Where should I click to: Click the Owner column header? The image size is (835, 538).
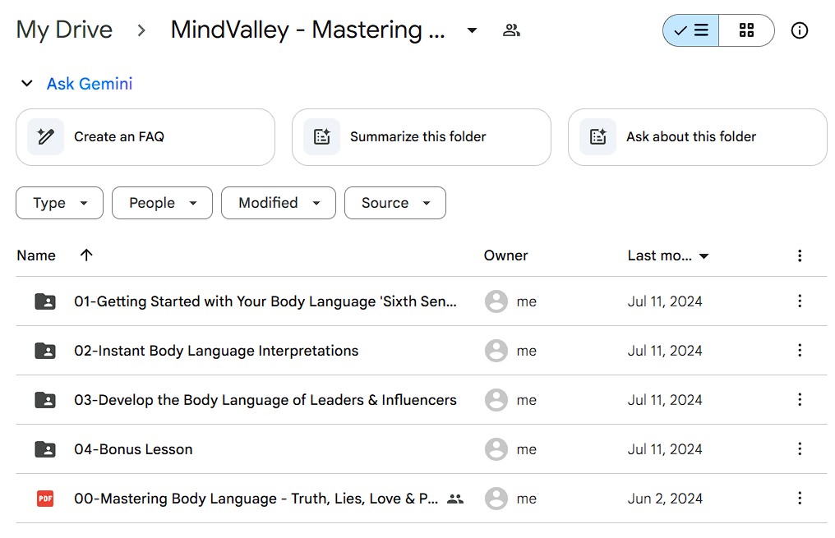point(505,255)
